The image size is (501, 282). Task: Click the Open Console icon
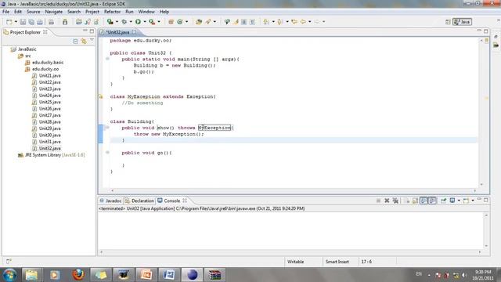(466, 201)
